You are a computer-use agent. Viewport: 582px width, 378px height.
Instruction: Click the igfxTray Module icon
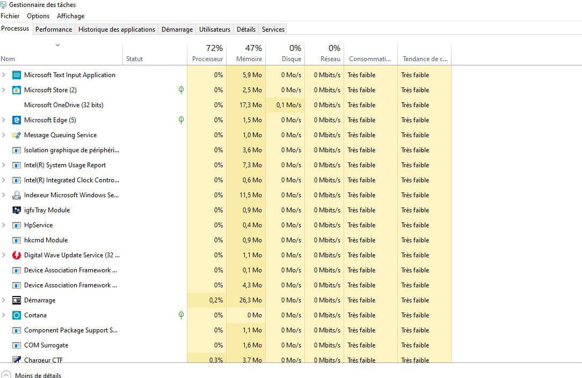point(16,210)
